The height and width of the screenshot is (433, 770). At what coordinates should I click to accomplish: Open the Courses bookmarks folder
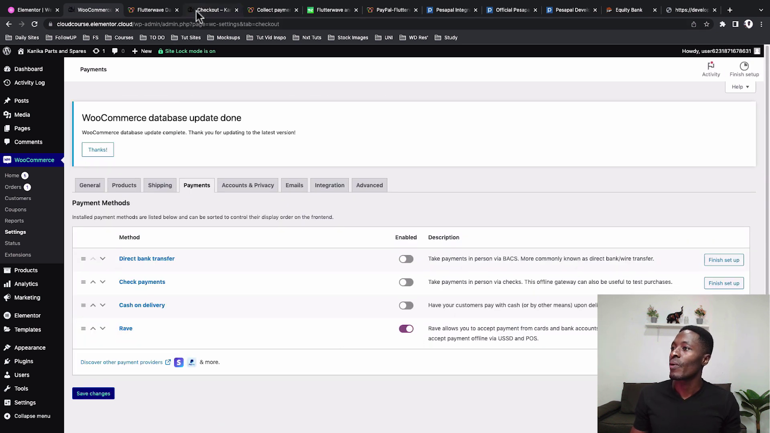pyautogui.click(x=119, y=38)
